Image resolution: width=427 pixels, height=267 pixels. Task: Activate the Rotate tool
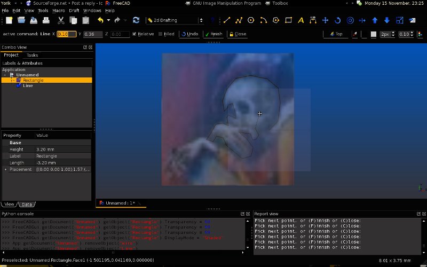point(338,21)
